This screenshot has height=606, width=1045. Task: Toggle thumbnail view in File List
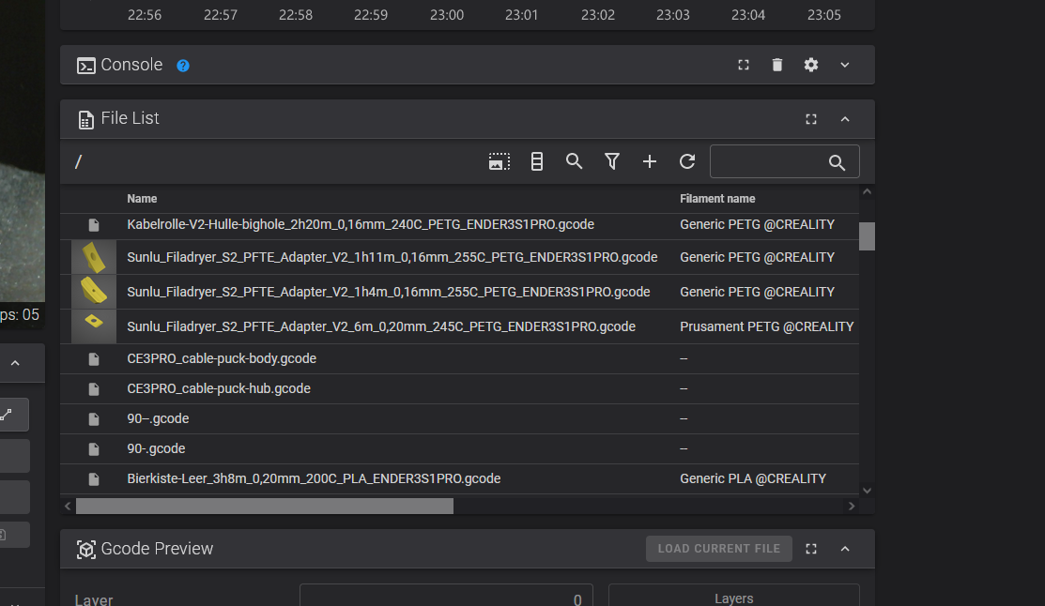499,161
